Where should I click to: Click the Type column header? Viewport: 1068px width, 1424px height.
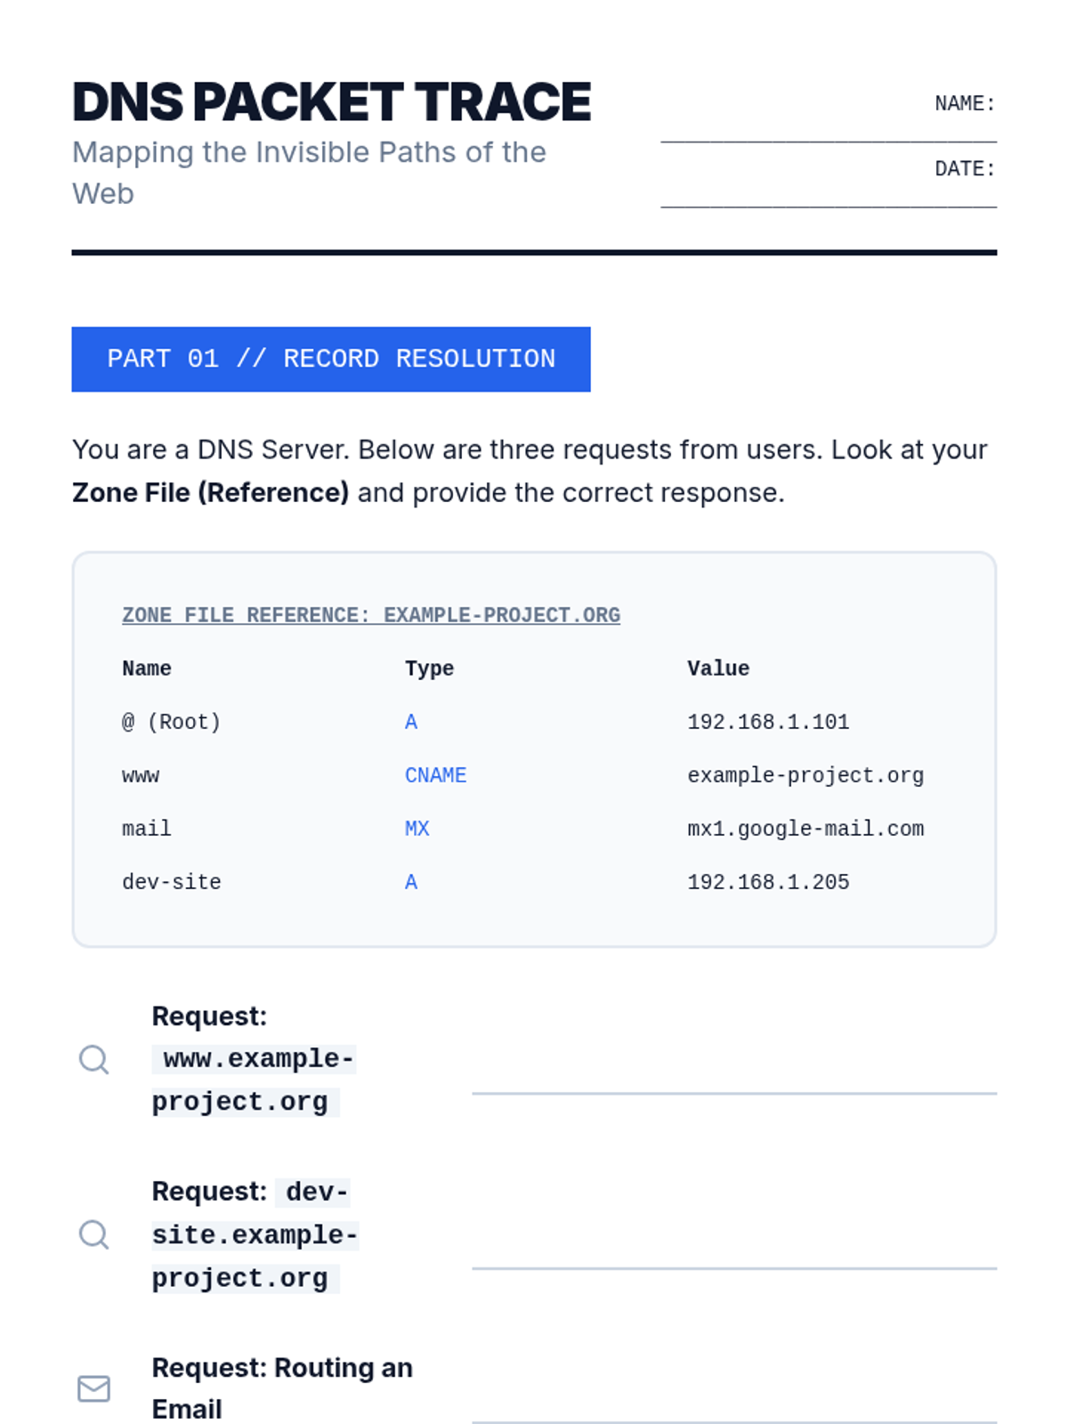429,668
